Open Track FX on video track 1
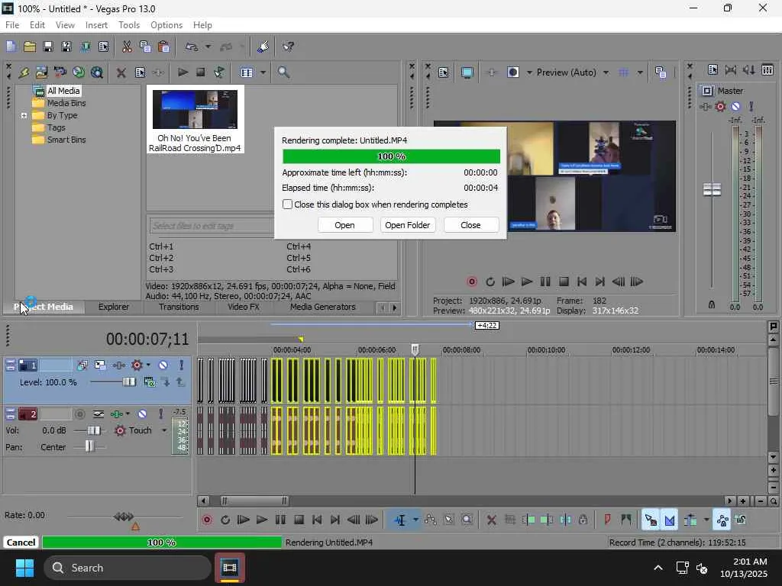Image resolution: width=782 pixels, height=586 pixels. pyautogui.click(x=118, y=365)
